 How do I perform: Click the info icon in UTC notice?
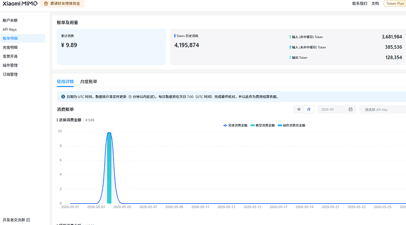[x=63, y=97]
